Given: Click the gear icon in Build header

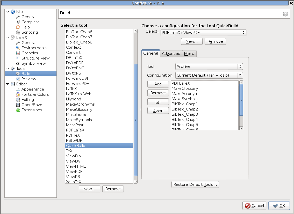Looking at the screenshot, I should tap(285, 14).
